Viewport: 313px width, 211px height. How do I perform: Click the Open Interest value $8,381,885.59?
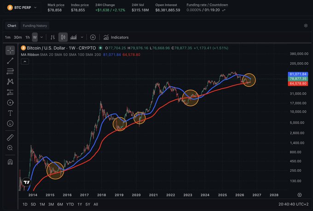tap(168, 10)
